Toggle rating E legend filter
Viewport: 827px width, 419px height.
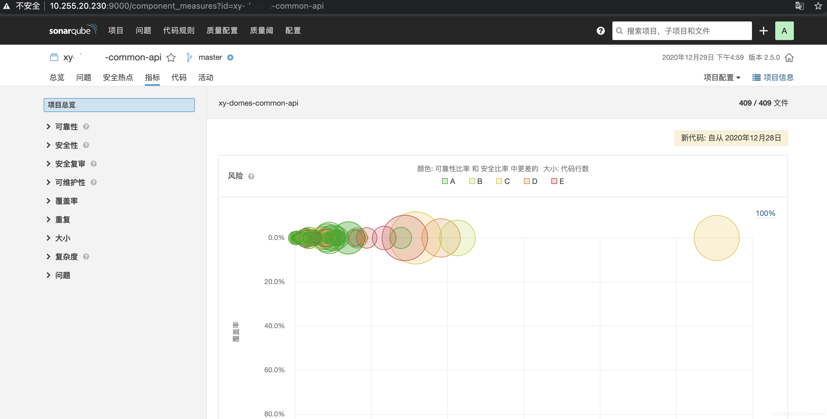coord(558,181)
